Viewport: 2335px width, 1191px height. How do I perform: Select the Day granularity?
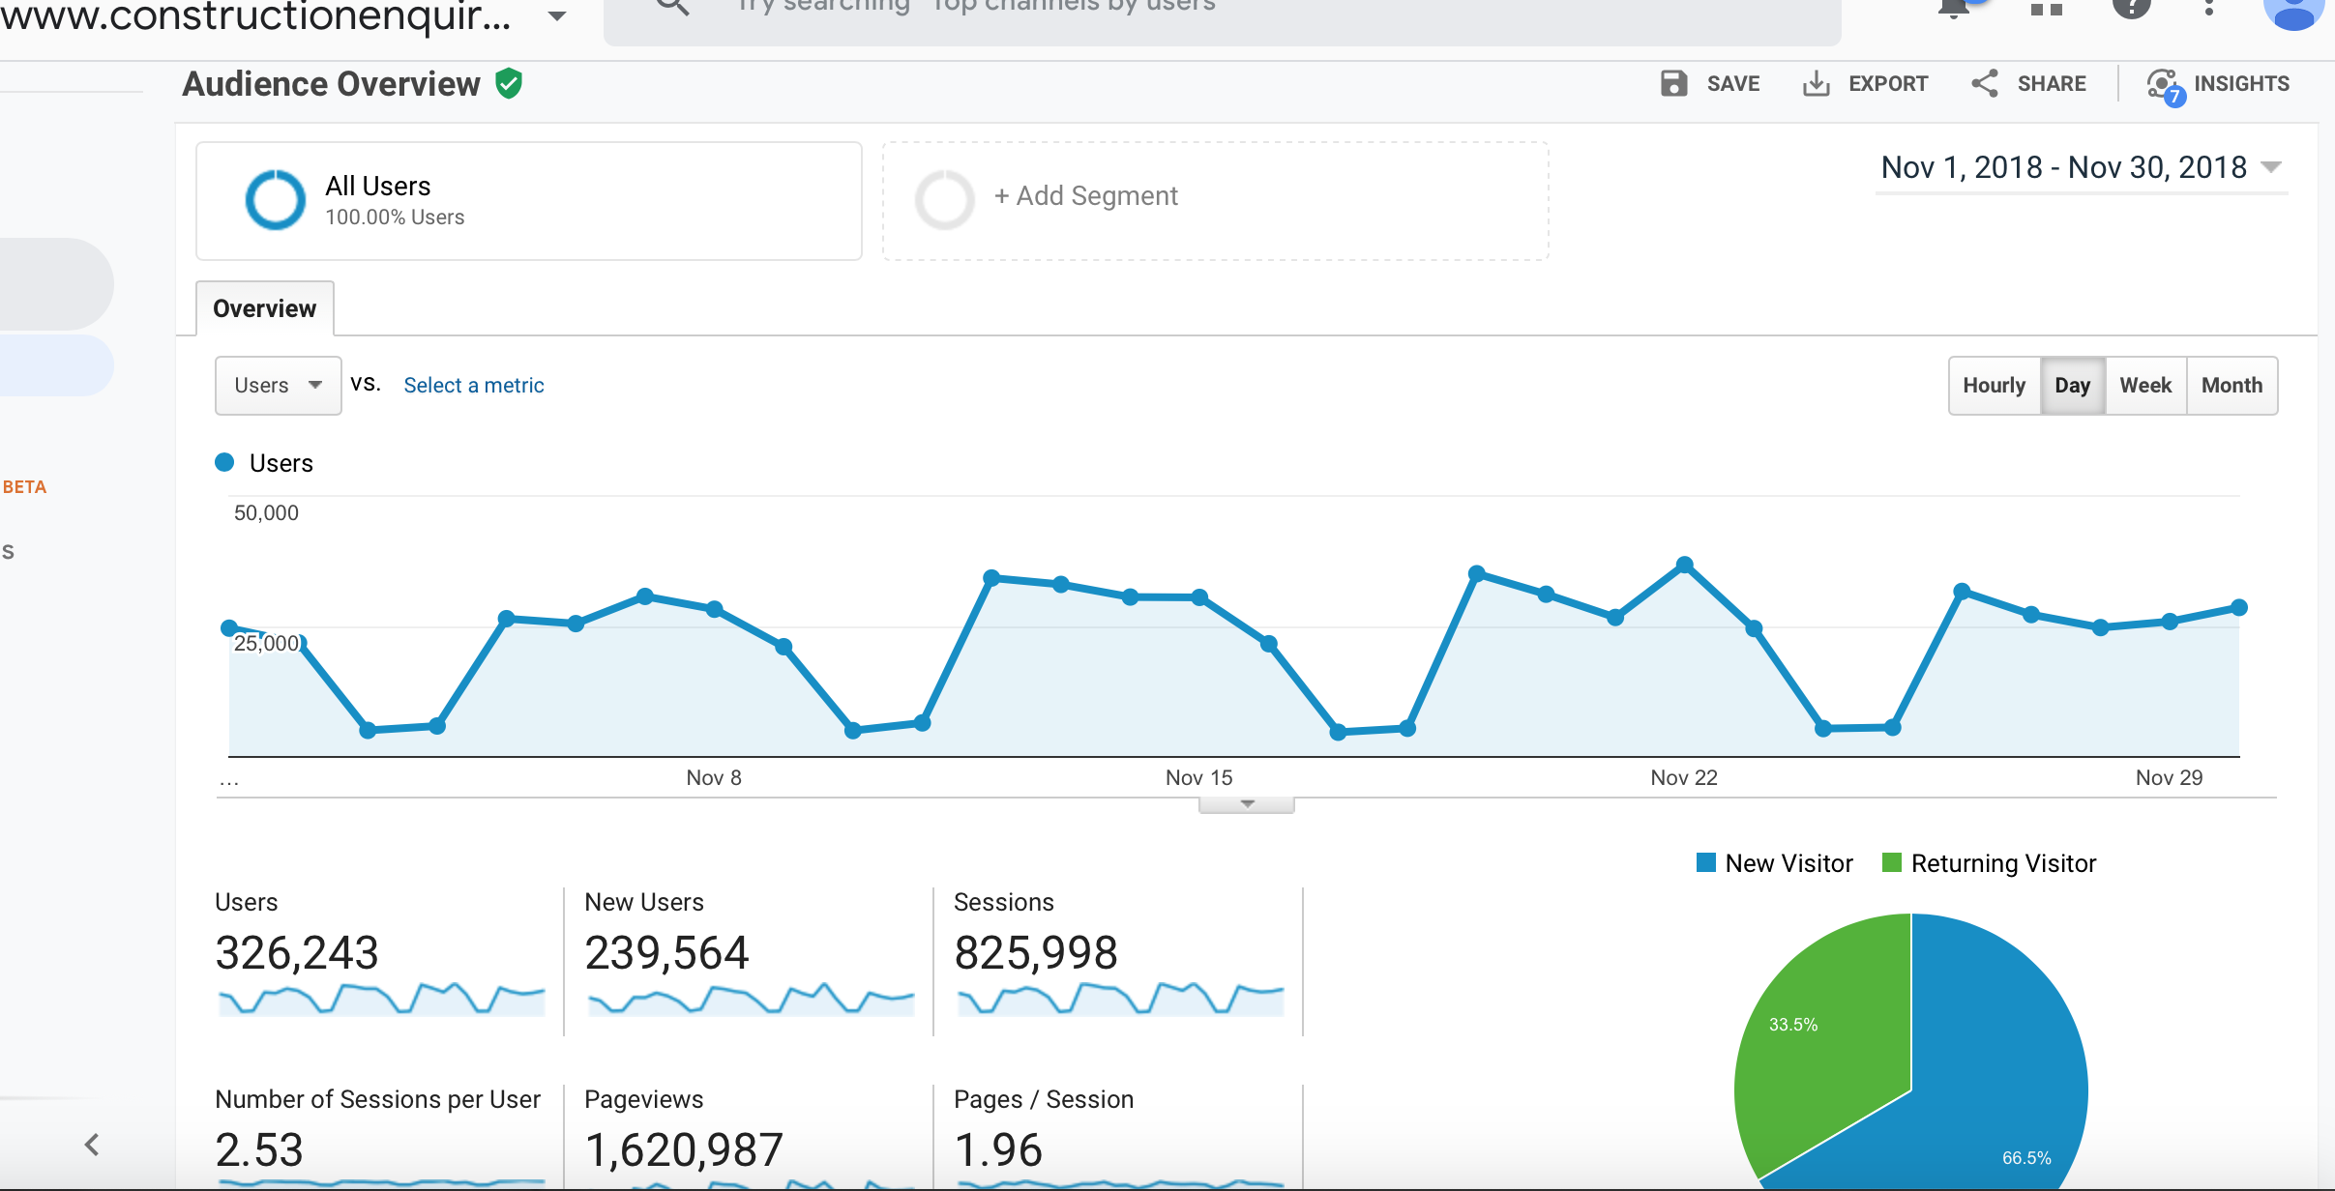pos(2072,385)
